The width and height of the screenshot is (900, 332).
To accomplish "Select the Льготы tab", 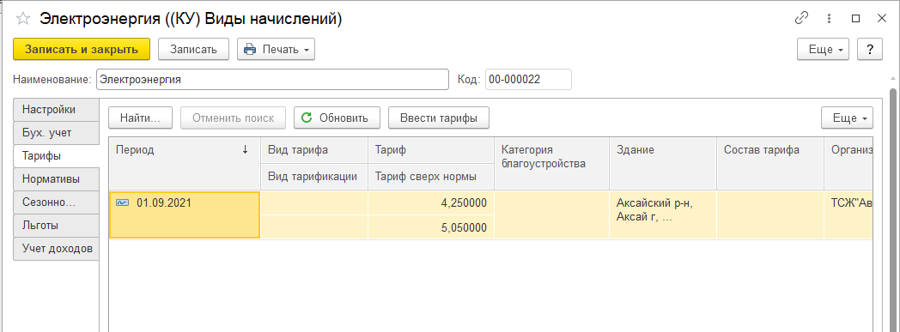I will point(56,226).
